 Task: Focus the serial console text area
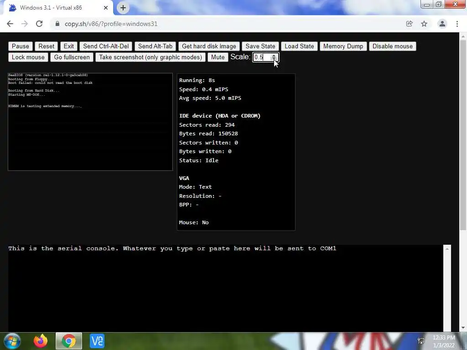pyautogui.click(x=225, y=288)
